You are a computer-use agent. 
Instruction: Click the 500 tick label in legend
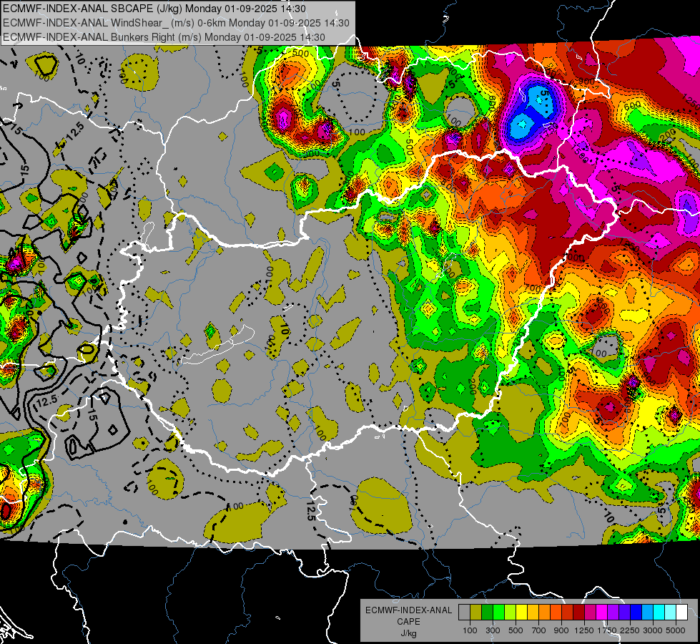click(516, 630)
